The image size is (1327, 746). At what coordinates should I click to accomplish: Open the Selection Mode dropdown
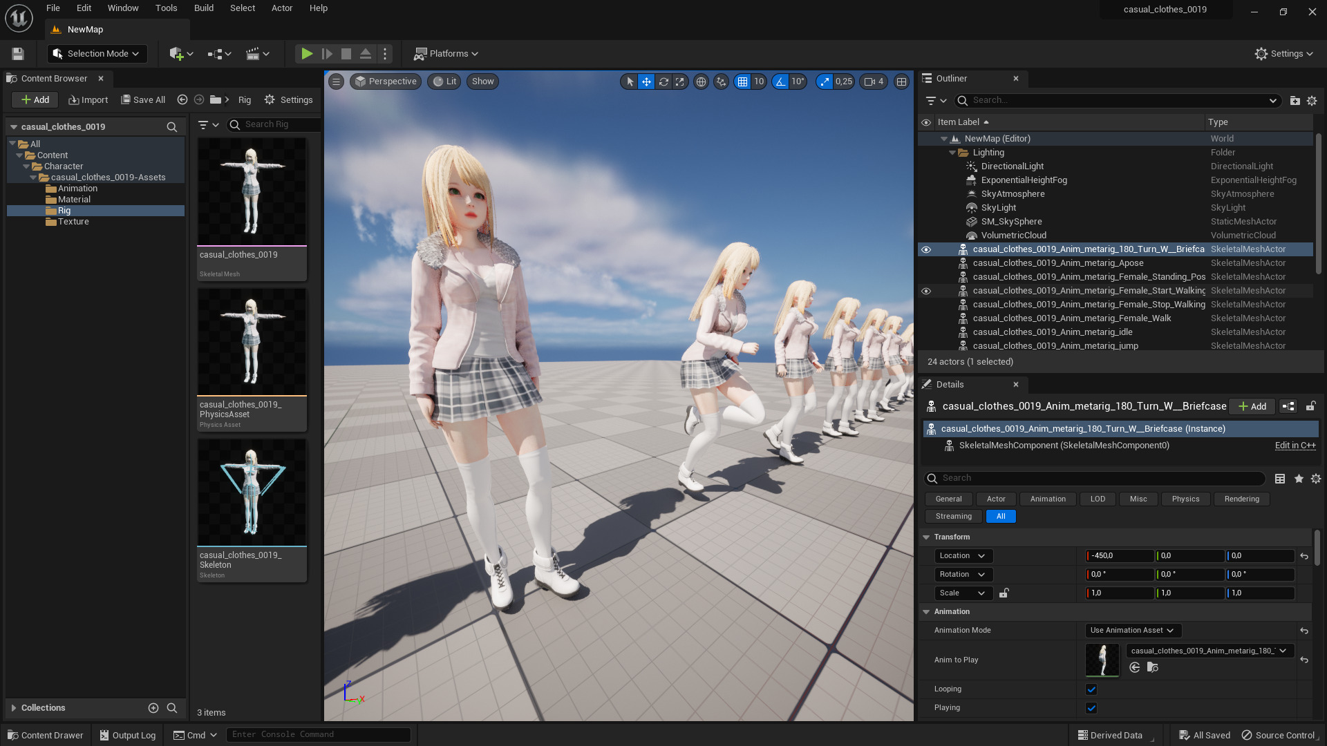pos(97,54)
